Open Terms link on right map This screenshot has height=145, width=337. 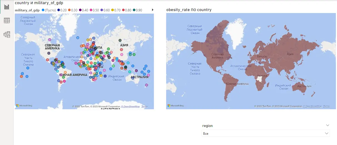(326, 106)
